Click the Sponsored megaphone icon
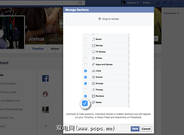Image resolution: width=184 pixels, height=135 pixels. tap(178, 13)
